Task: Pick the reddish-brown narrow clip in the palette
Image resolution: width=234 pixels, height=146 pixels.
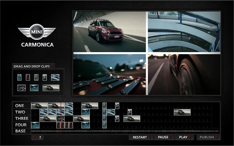Action: click(28, 77)
